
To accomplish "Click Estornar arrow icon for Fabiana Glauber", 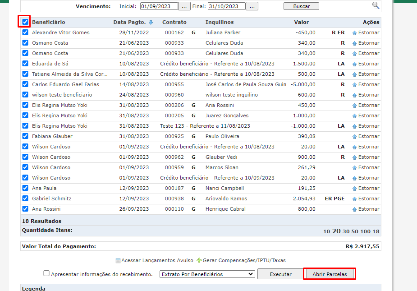I will coord(354,137).
